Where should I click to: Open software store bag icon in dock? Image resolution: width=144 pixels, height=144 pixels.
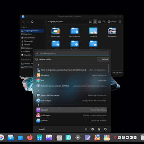pos(20,138)
